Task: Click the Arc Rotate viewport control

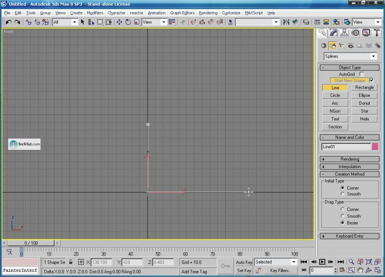Action: (x=368, y=270)
